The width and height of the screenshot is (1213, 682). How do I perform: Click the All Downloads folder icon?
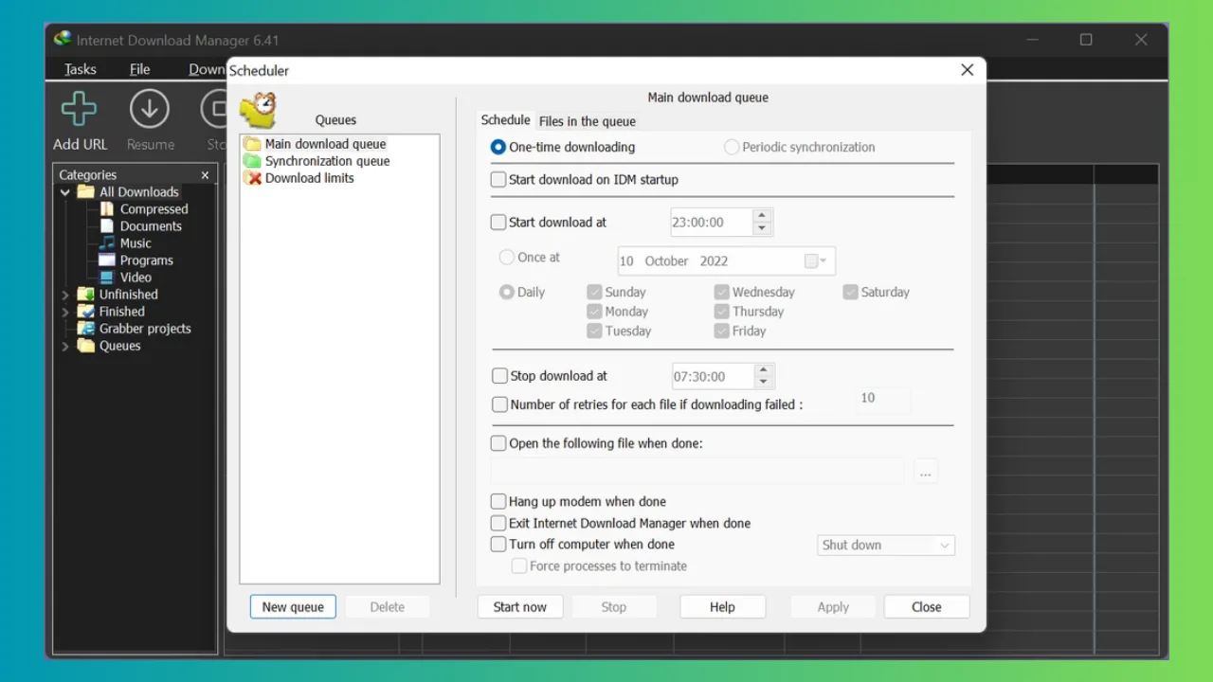(86, 192)
